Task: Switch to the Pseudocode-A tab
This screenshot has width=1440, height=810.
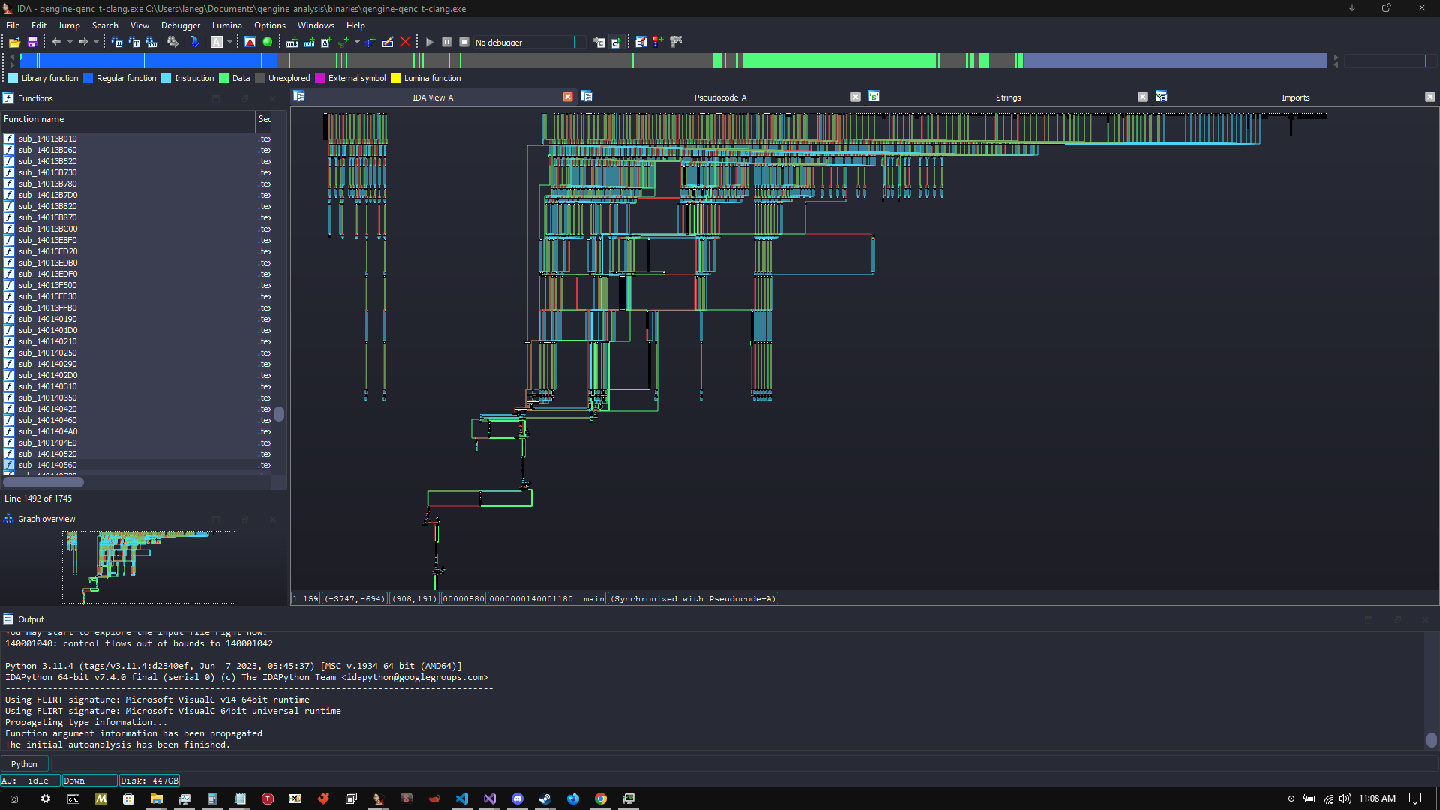Action: 720,97
